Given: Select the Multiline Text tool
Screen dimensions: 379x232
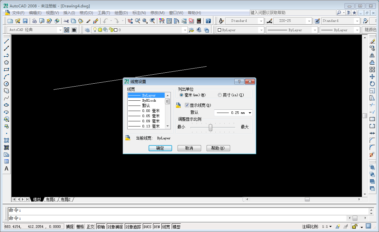Looking at the screenshot, I should [x=6, y=169].
